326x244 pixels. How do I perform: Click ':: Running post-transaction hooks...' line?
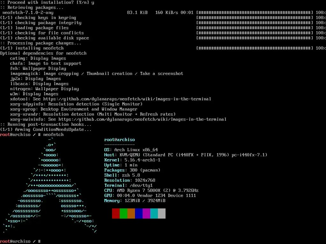coord(46,125)
